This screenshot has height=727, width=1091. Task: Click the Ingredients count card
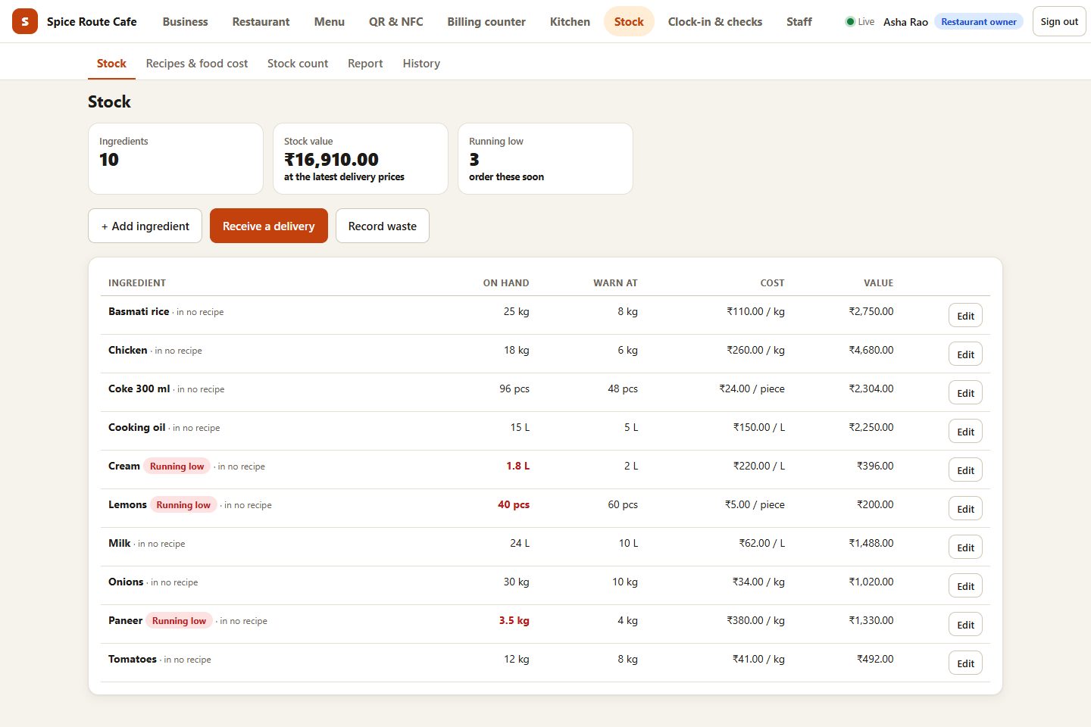tap(176, 159)
